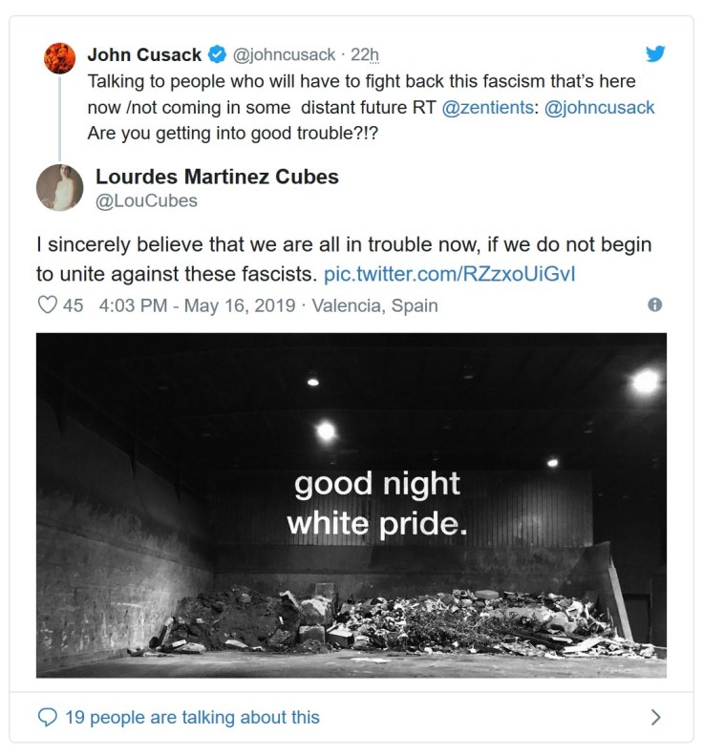Click the @johncusack mention inside the tweet text
The image size is (703, 755).
coord(598,107)
